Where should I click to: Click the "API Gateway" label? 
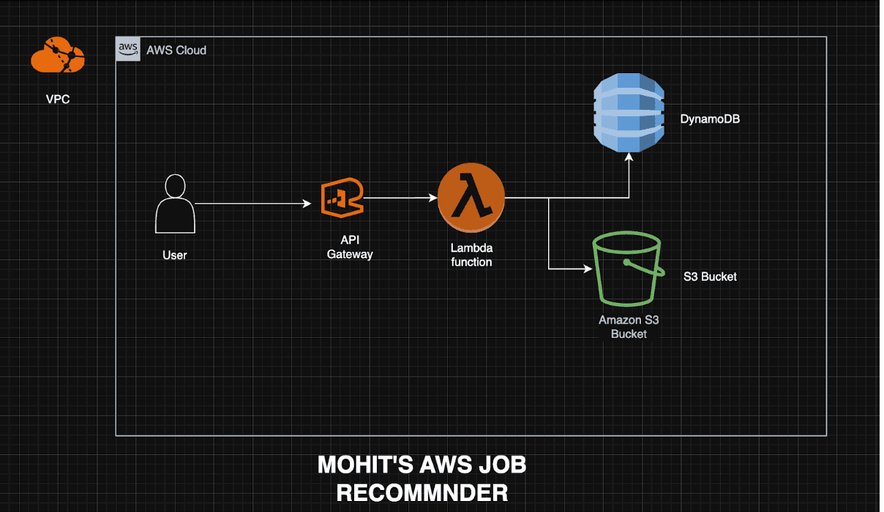350,247
